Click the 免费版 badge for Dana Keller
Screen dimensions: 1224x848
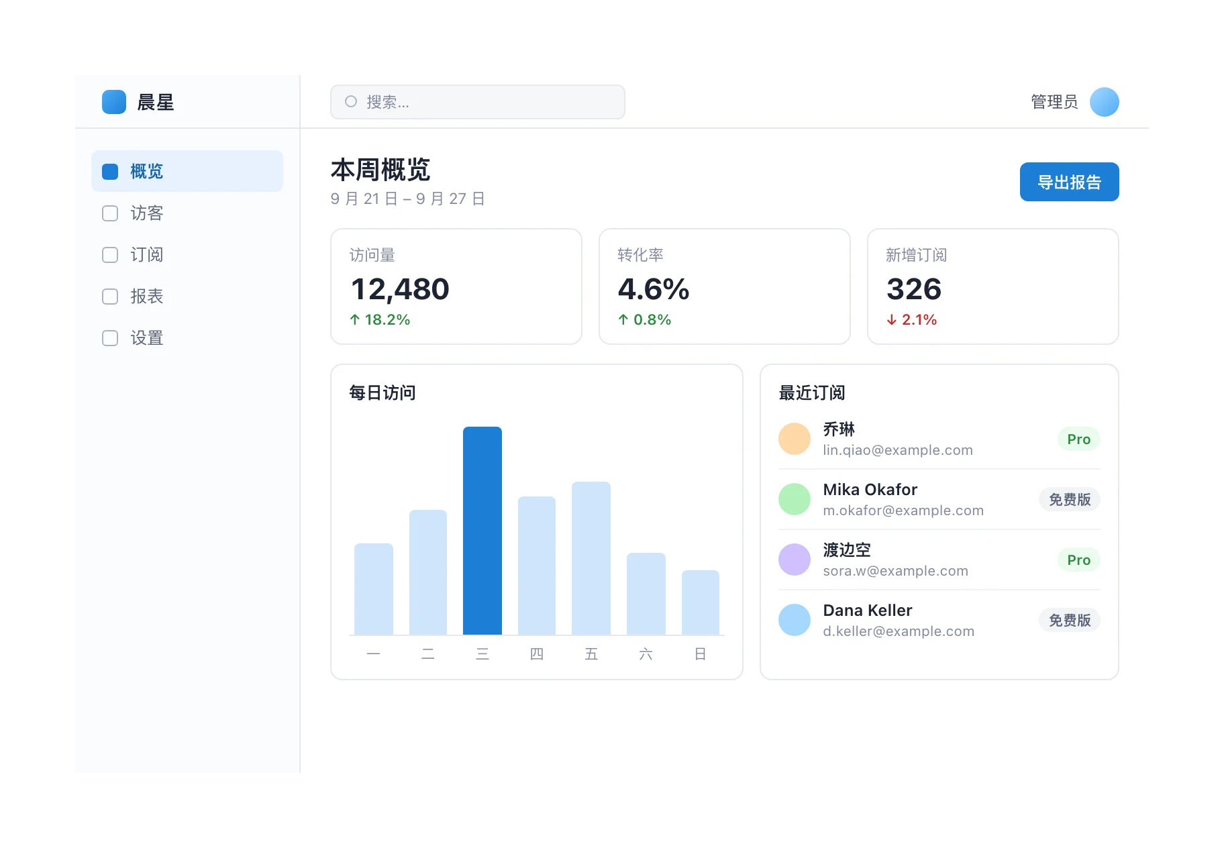point(1070,620)
